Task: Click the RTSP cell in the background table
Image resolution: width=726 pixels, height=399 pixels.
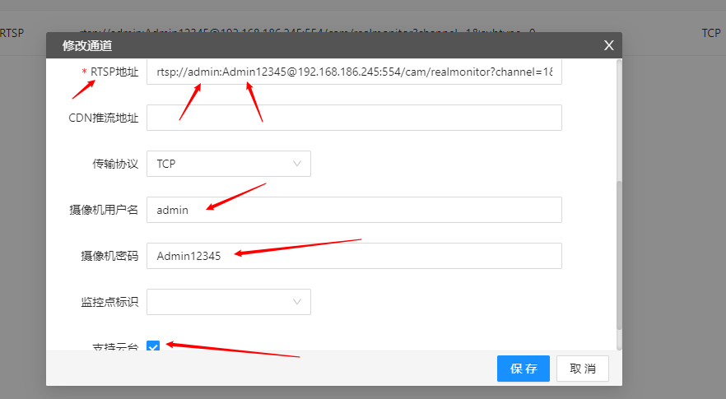Action: point(12,34)
